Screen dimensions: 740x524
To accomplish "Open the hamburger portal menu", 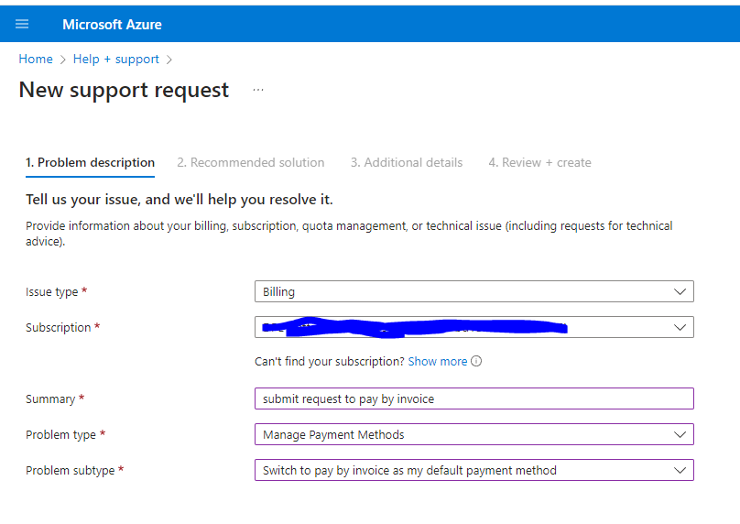I will (22, 24).
